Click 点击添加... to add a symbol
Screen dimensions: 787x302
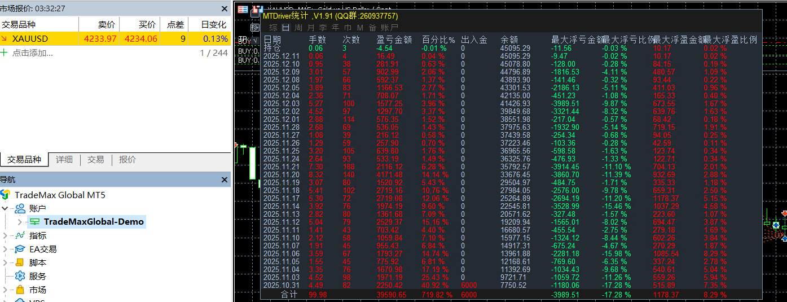pos(33,52)
